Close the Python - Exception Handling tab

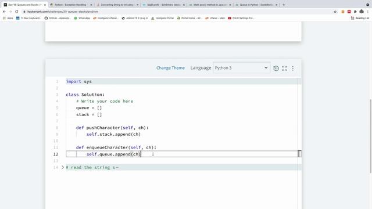91,5
